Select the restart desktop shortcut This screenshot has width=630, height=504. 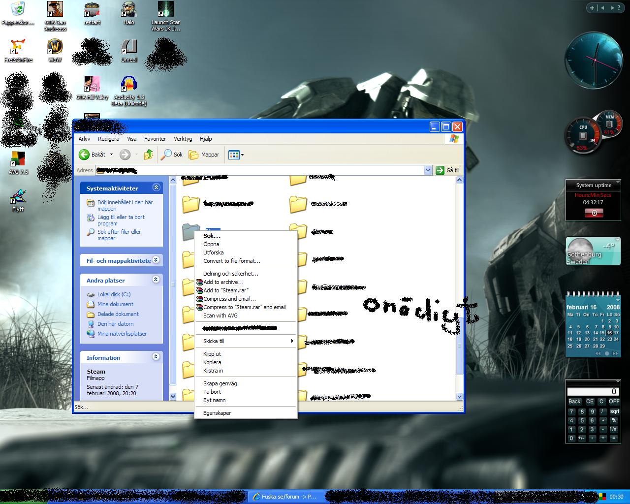92,14
